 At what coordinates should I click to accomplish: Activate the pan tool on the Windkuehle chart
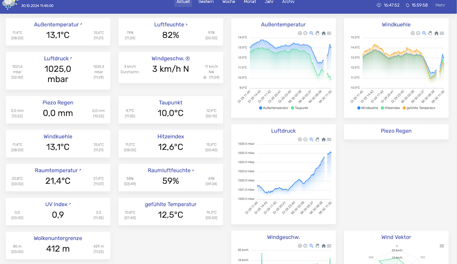click(x=430, y=33)
